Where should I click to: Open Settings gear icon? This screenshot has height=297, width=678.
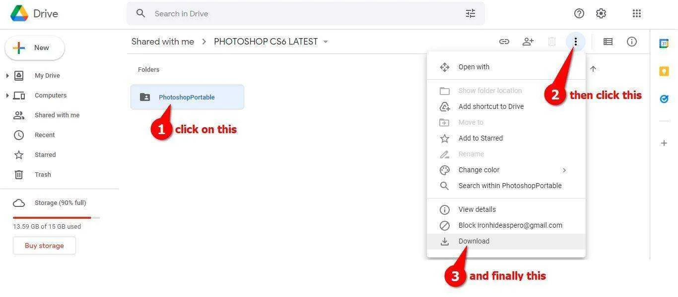[x=601, y=13]
